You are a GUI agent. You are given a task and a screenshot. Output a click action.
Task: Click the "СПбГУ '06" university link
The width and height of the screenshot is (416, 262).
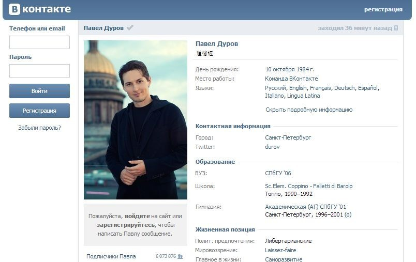tap(278, 173)
